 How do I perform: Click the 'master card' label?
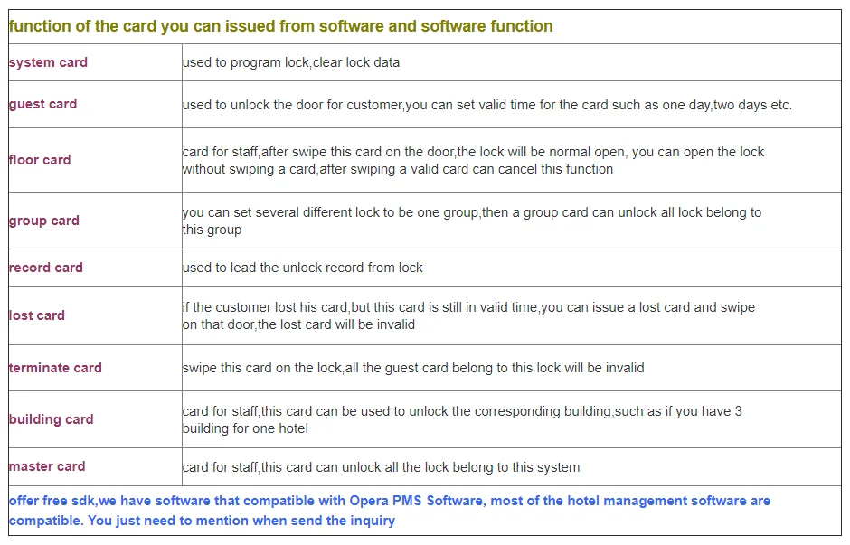(47, 466)
